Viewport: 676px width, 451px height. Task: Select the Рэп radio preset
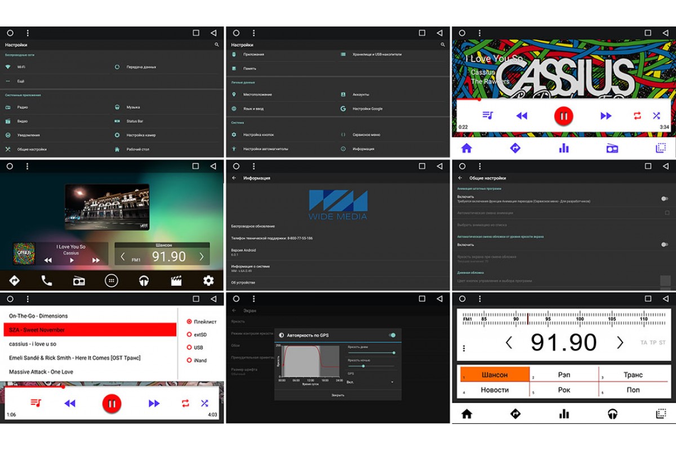564,375
